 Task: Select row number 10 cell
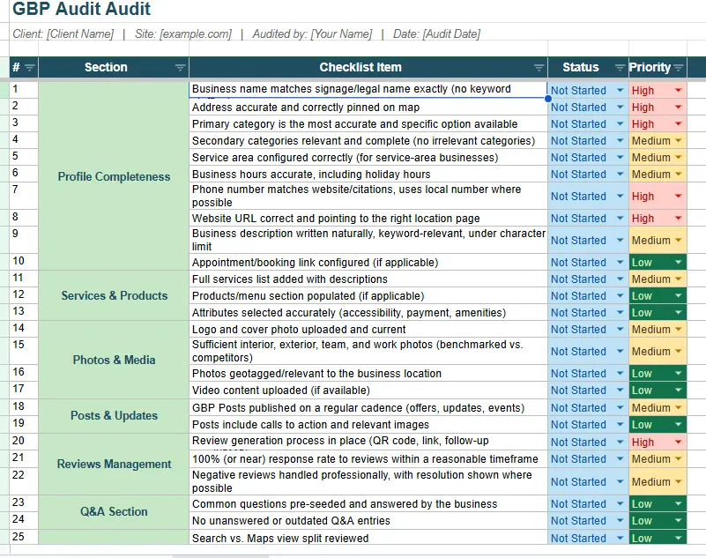[24, 262]
